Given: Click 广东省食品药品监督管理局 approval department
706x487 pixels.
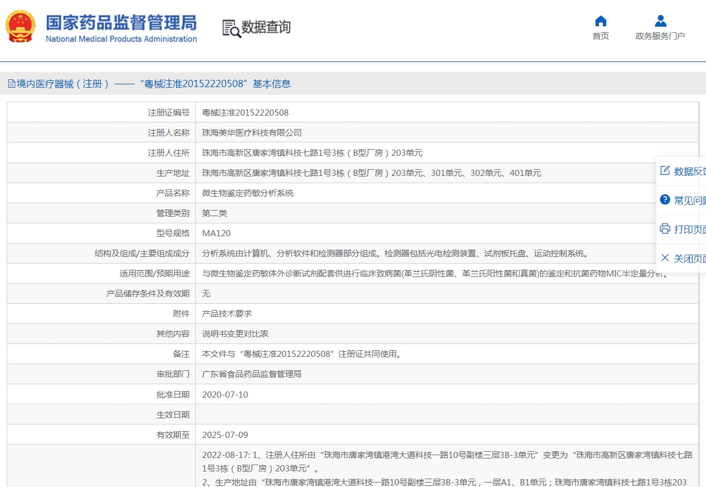Looking at the screenshot, I should [252, 374].
